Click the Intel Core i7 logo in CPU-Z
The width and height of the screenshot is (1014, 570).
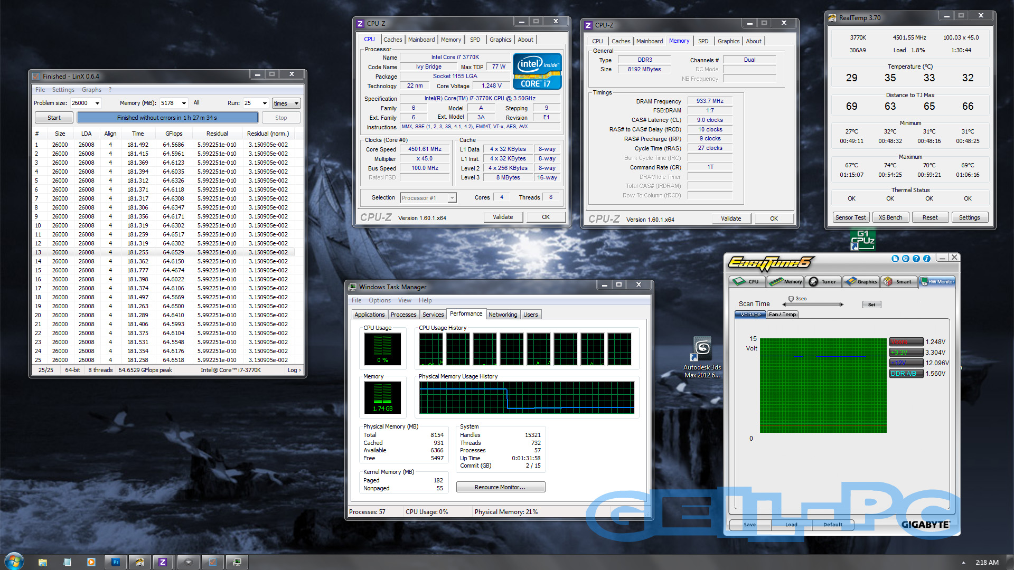point(537,71)
